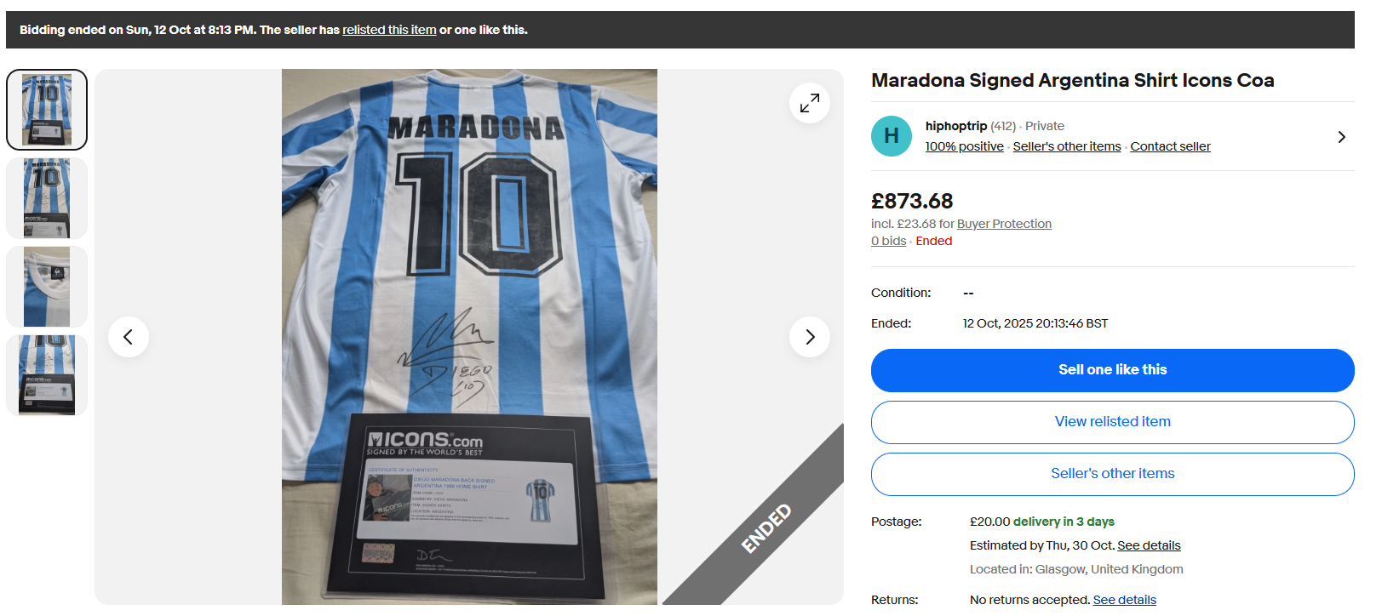Select the collar label thumbnail

(47, 287)
